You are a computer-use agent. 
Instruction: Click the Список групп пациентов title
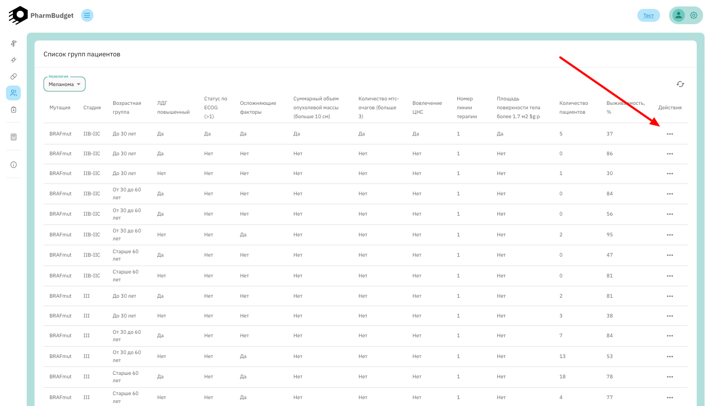coord(82,54)
